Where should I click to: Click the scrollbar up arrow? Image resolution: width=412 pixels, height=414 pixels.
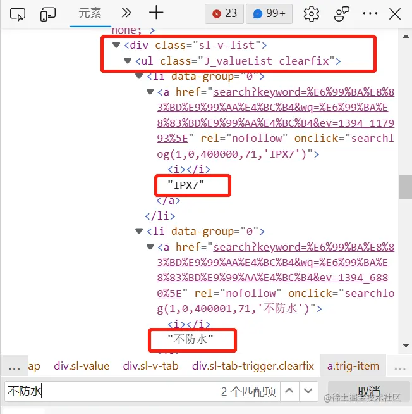coord(406,37)
